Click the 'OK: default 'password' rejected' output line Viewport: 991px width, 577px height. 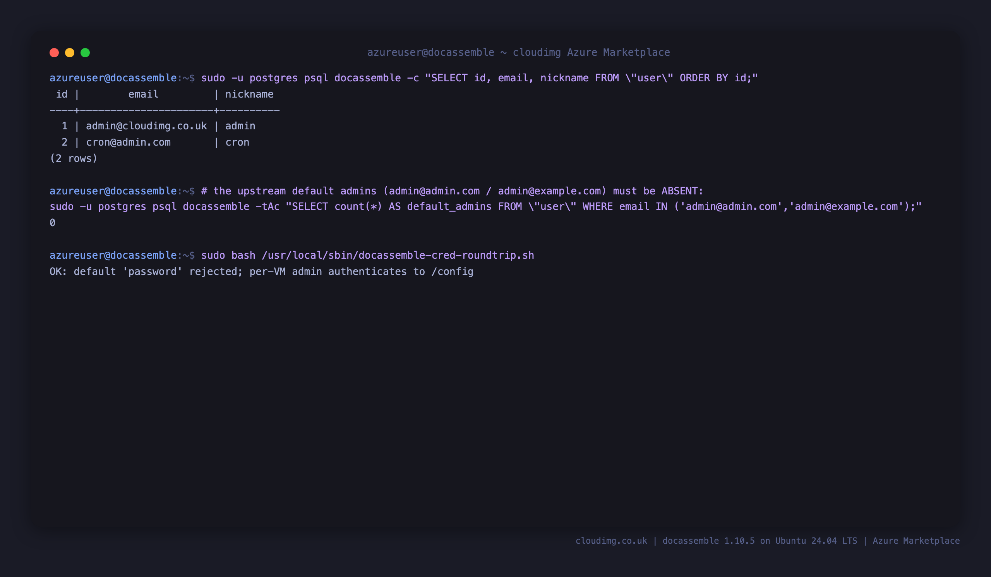pos(262,272)
